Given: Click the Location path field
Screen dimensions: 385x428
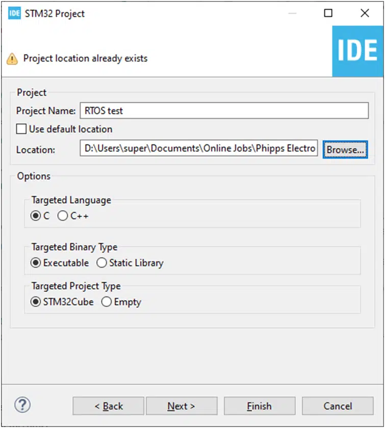Looking at the screenshot, I should [x=199, y=148].
